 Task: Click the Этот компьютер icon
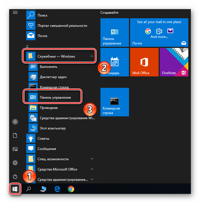click(33, 128)
